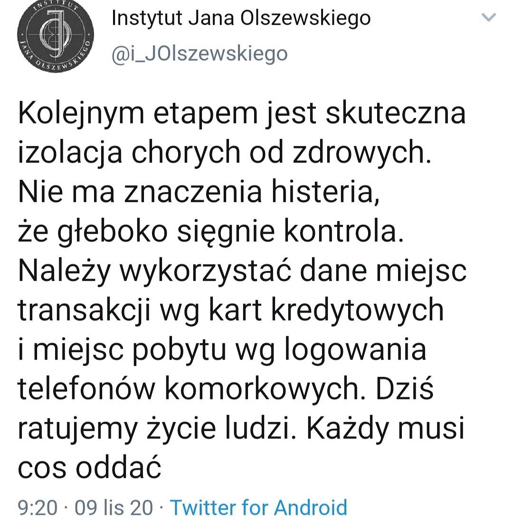Screen dimensions: 513x530
Task: Click the word Android in the source label
Action: click(311, 507)
